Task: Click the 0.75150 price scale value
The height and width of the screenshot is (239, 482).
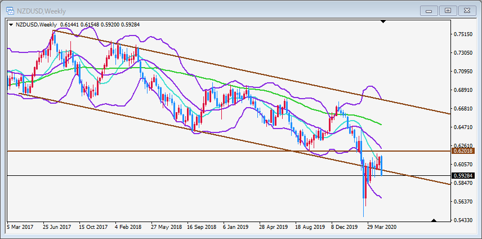Action: (x=463, y=34)
